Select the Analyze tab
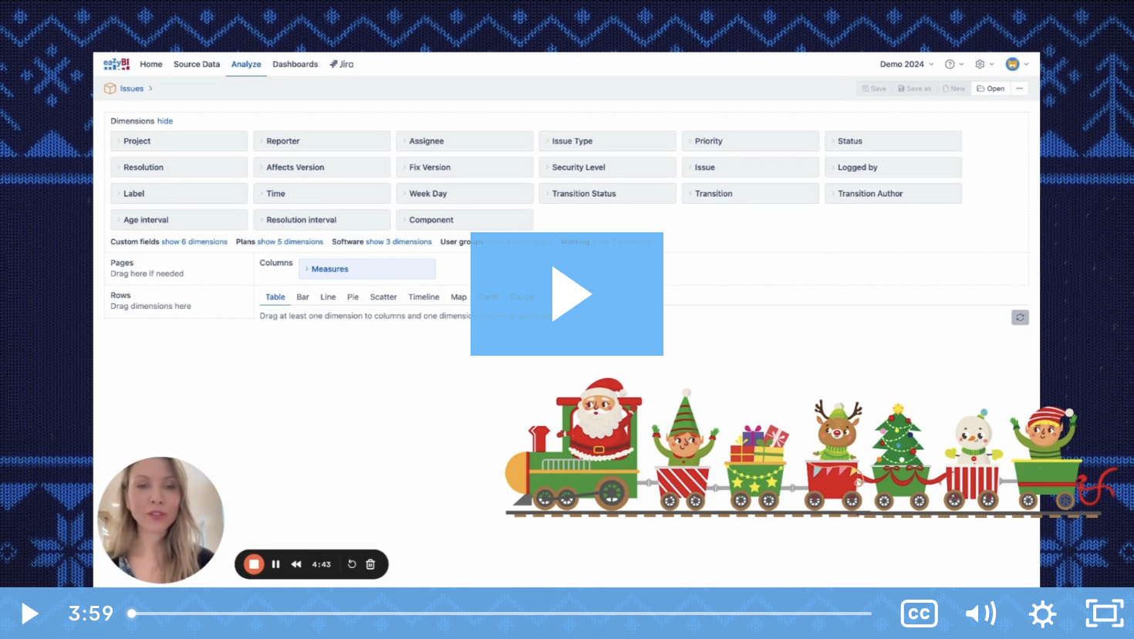Viewport: 1134px width, 639px height. coord(246,64)
